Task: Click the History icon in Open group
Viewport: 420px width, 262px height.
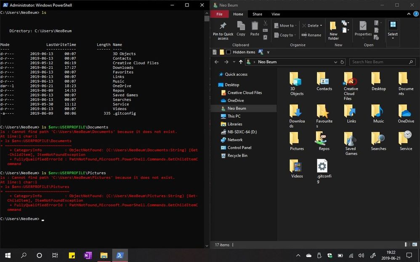Action: pos(376,37)
